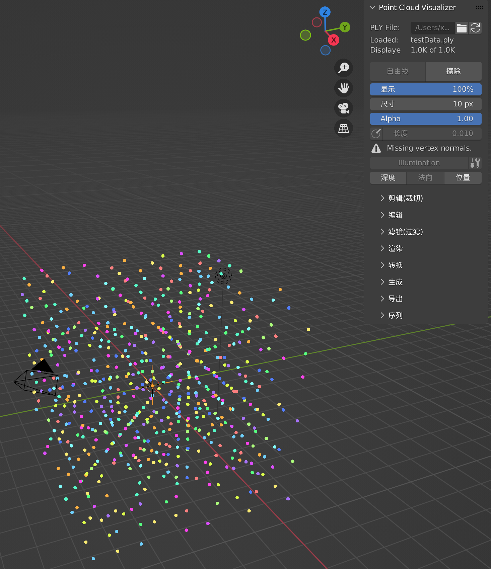Click the X axis gizmo handle
Viewport: 491px width, 569px height.
point(334,40)
